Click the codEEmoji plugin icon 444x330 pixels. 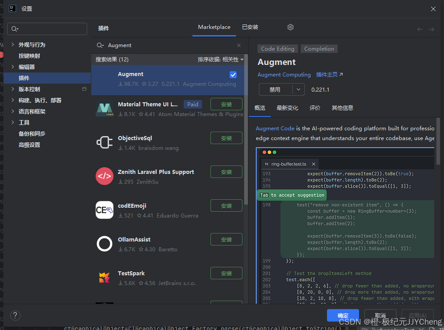104,210
